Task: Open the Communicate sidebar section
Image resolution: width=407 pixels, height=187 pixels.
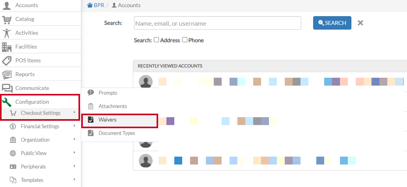Action: click(x=40, y=88)
